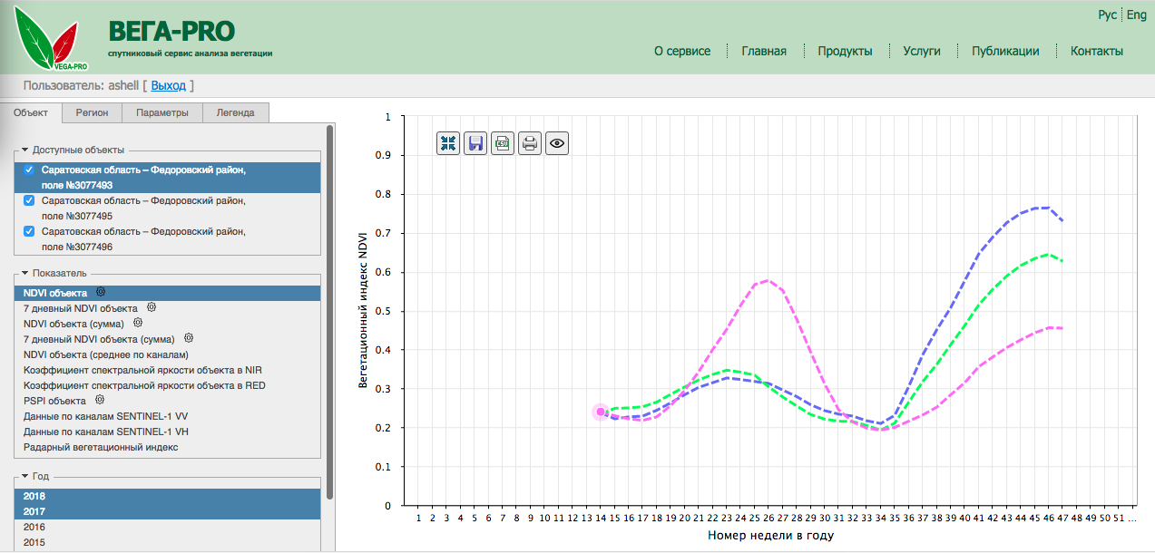
Task: Uncheck field №3077495 checkbox
Action: click(29, 201)
